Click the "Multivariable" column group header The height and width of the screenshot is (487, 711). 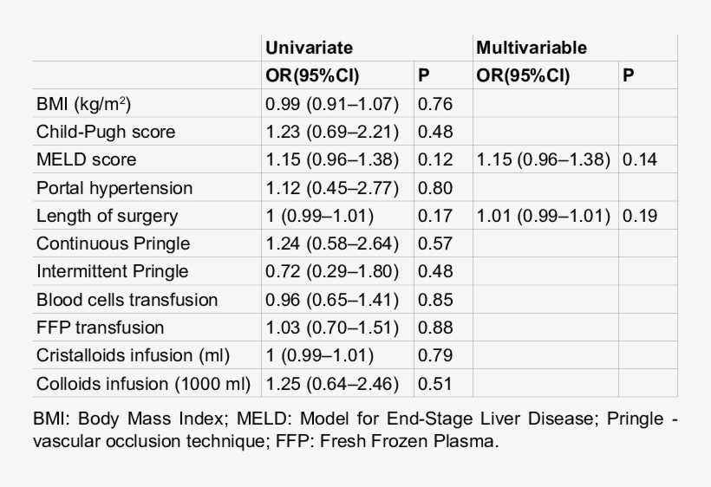[531, 49]
